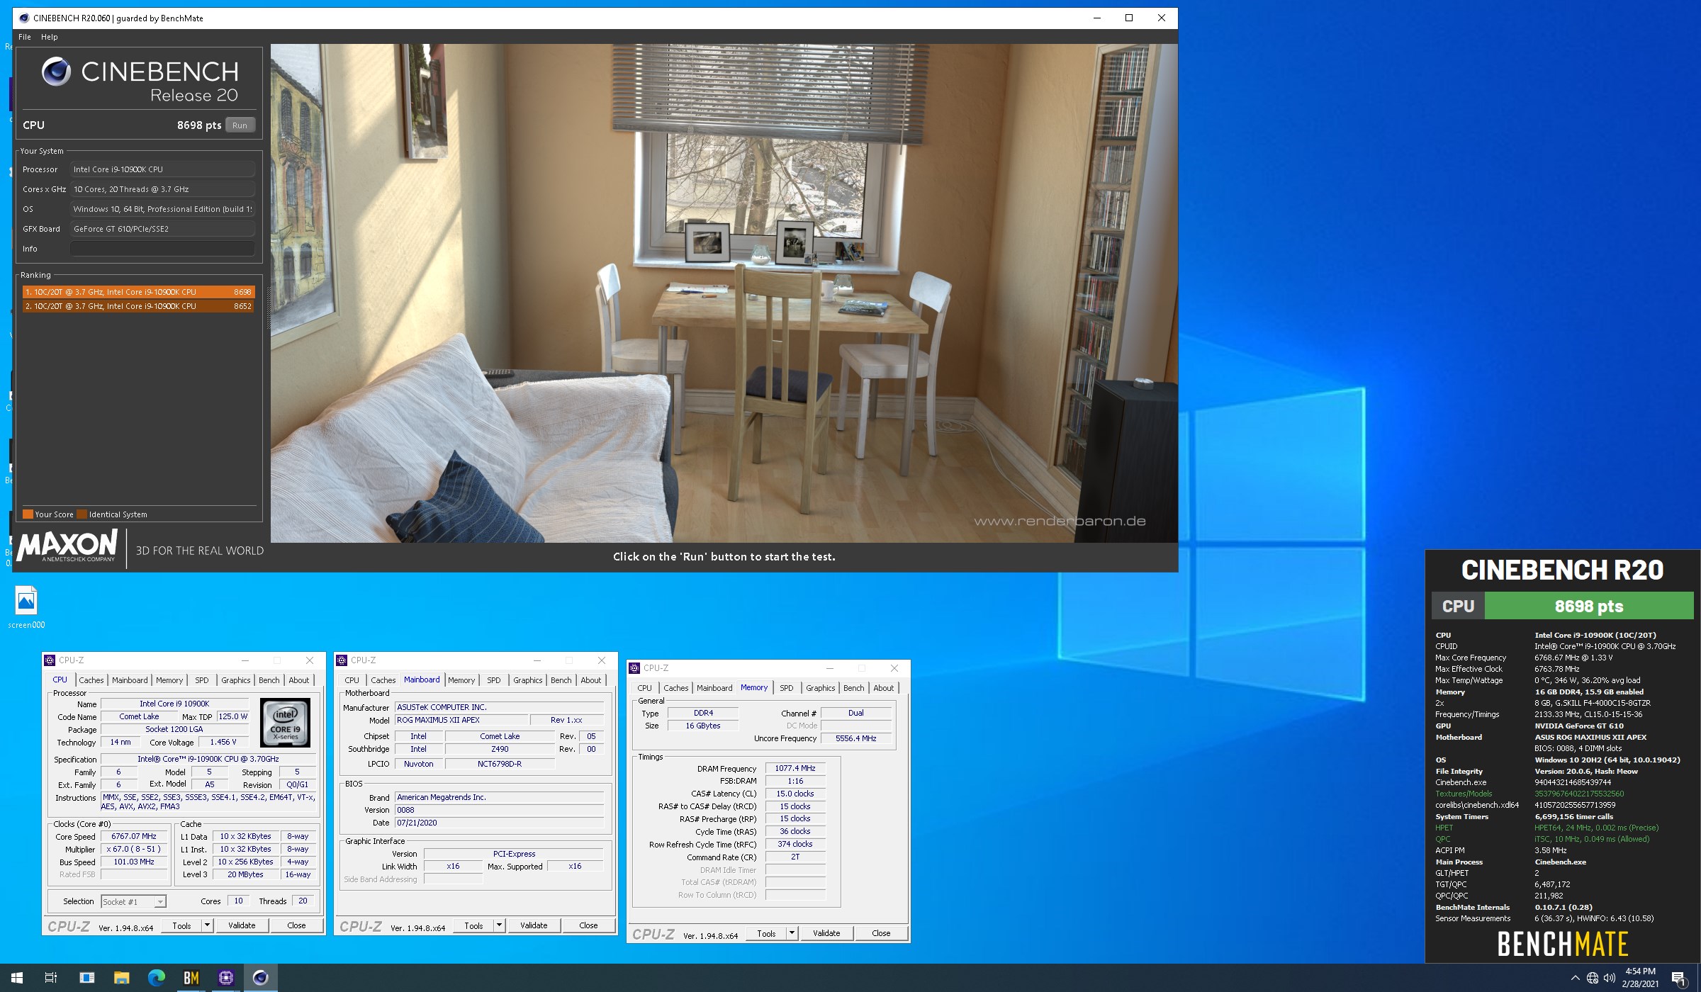1701x992 pixels.
Task: Click Close button in first CPU-Z window
Action: [296, 925]
